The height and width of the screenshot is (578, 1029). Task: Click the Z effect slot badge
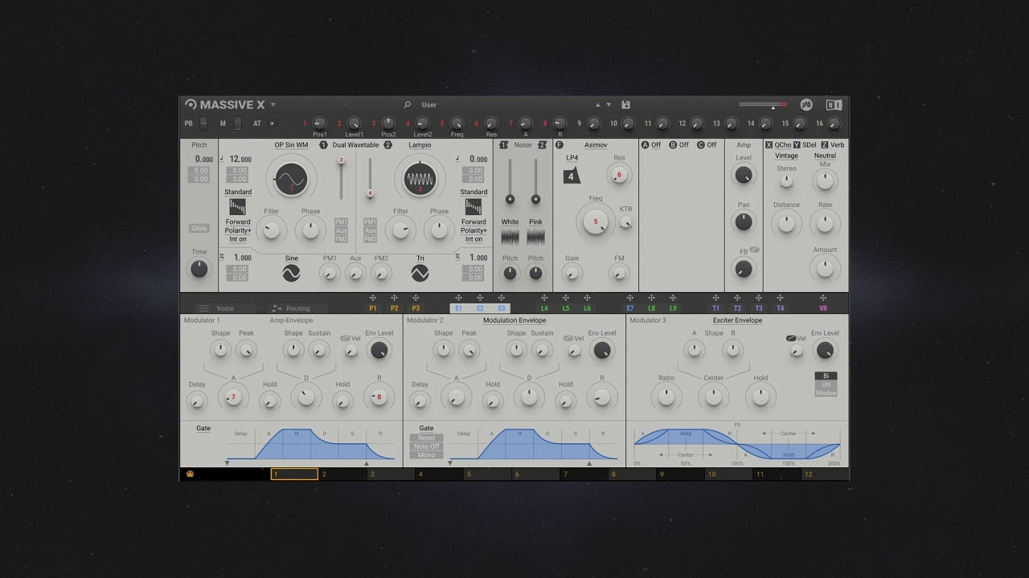tap(824, 145)
